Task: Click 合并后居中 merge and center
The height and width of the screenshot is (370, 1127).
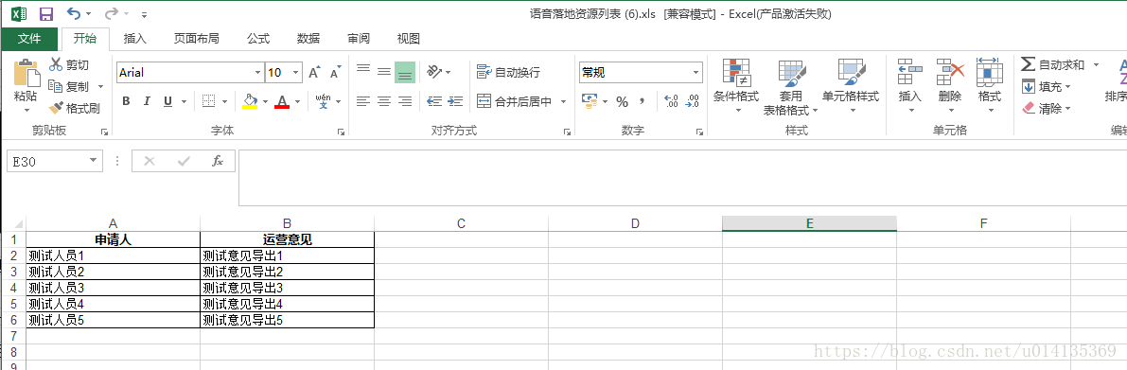Action: coord(514,101)
